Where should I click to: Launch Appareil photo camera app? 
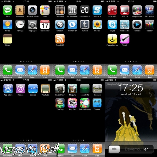(32, 10)
